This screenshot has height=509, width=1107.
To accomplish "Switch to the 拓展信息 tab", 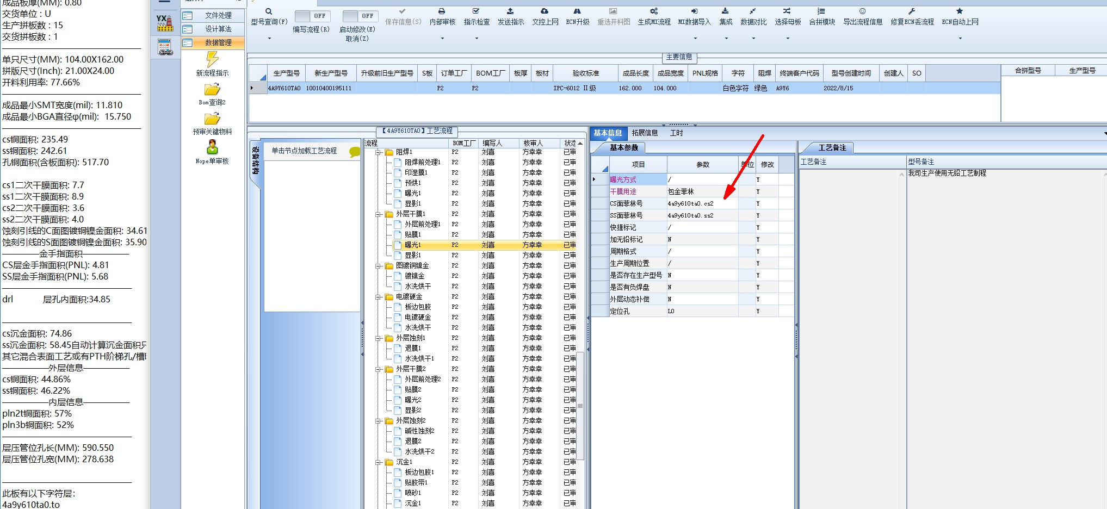I will (x=645, y=133).
